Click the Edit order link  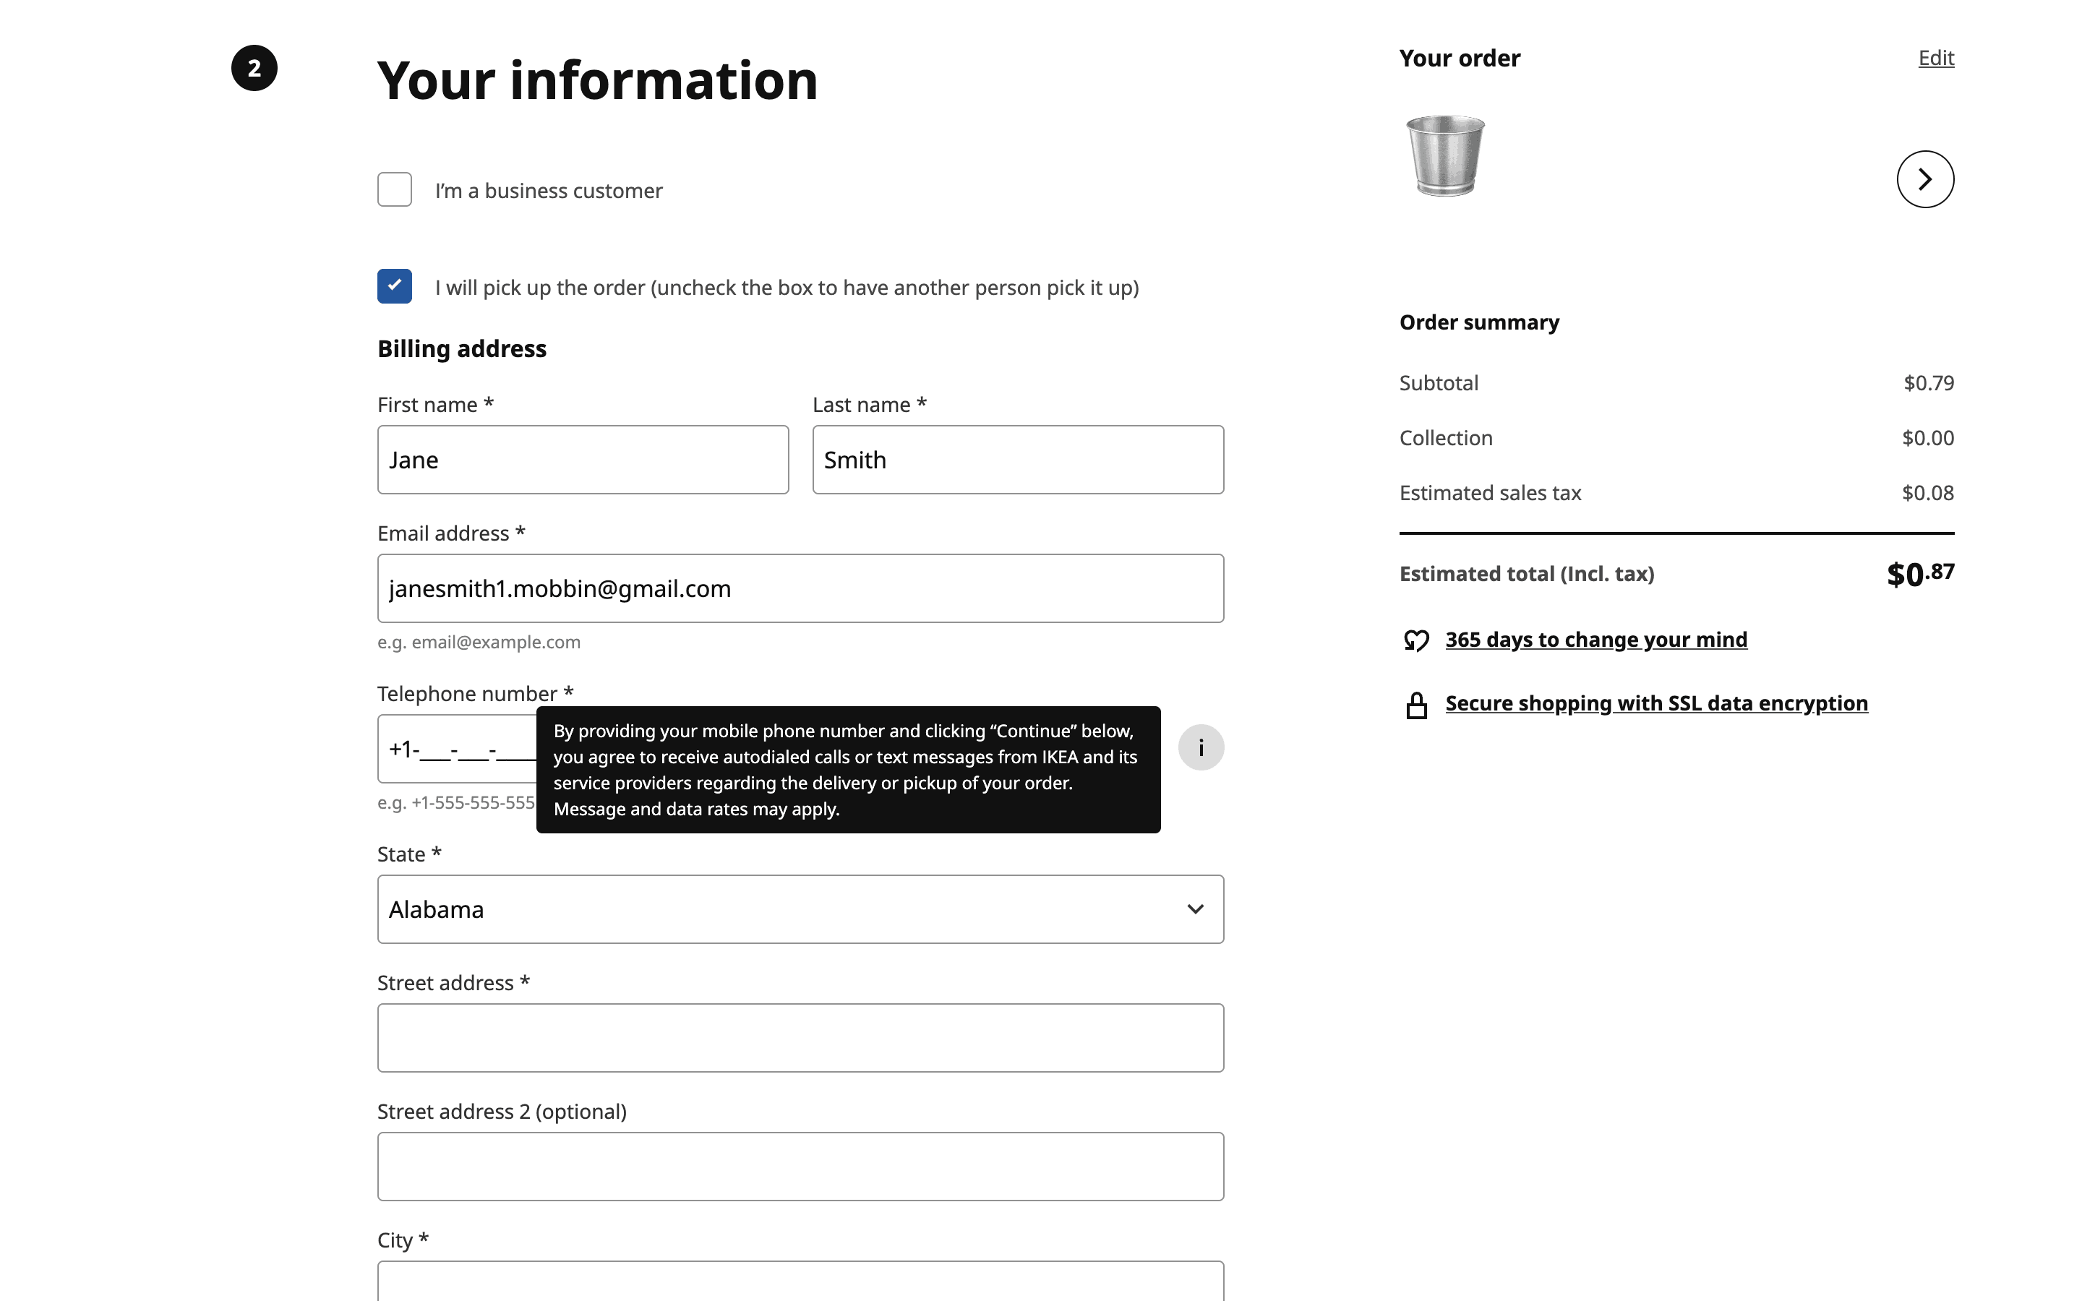tap(1936, 58)
